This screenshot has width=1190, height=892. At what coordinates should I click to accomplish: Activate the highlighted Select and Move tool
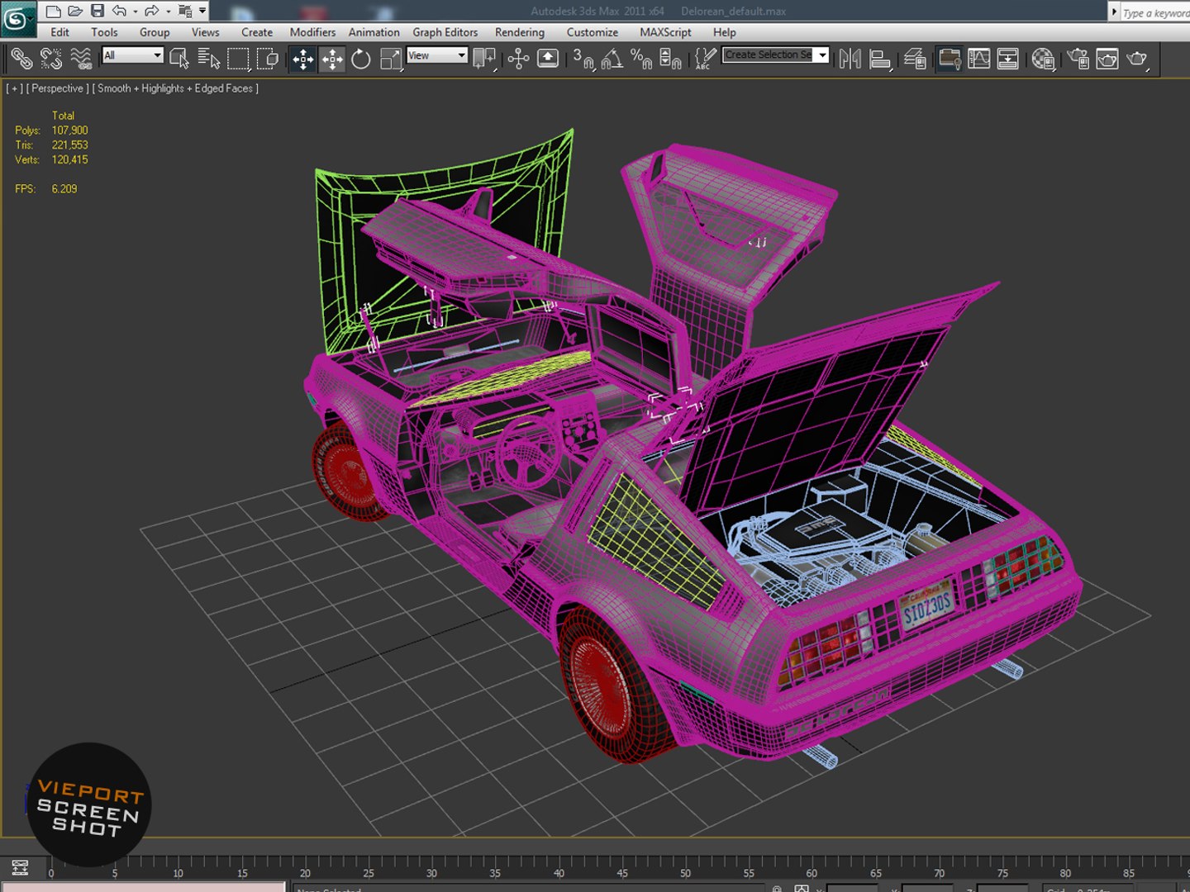point(303,59)
